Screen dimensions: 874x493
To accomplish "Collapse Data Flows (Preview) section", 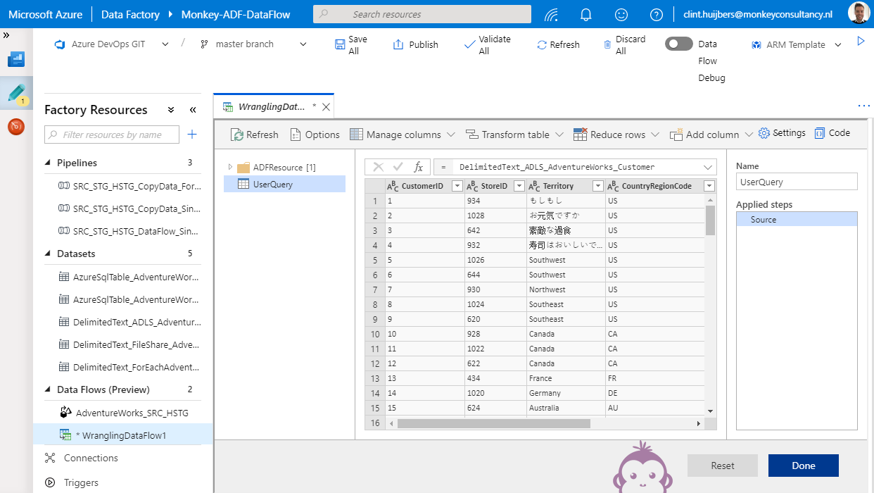I will pos(48,389).
